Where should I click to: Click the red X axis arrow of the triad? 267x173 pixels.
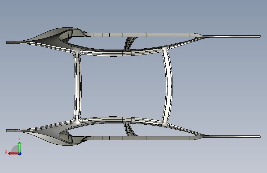click(13, 154)
